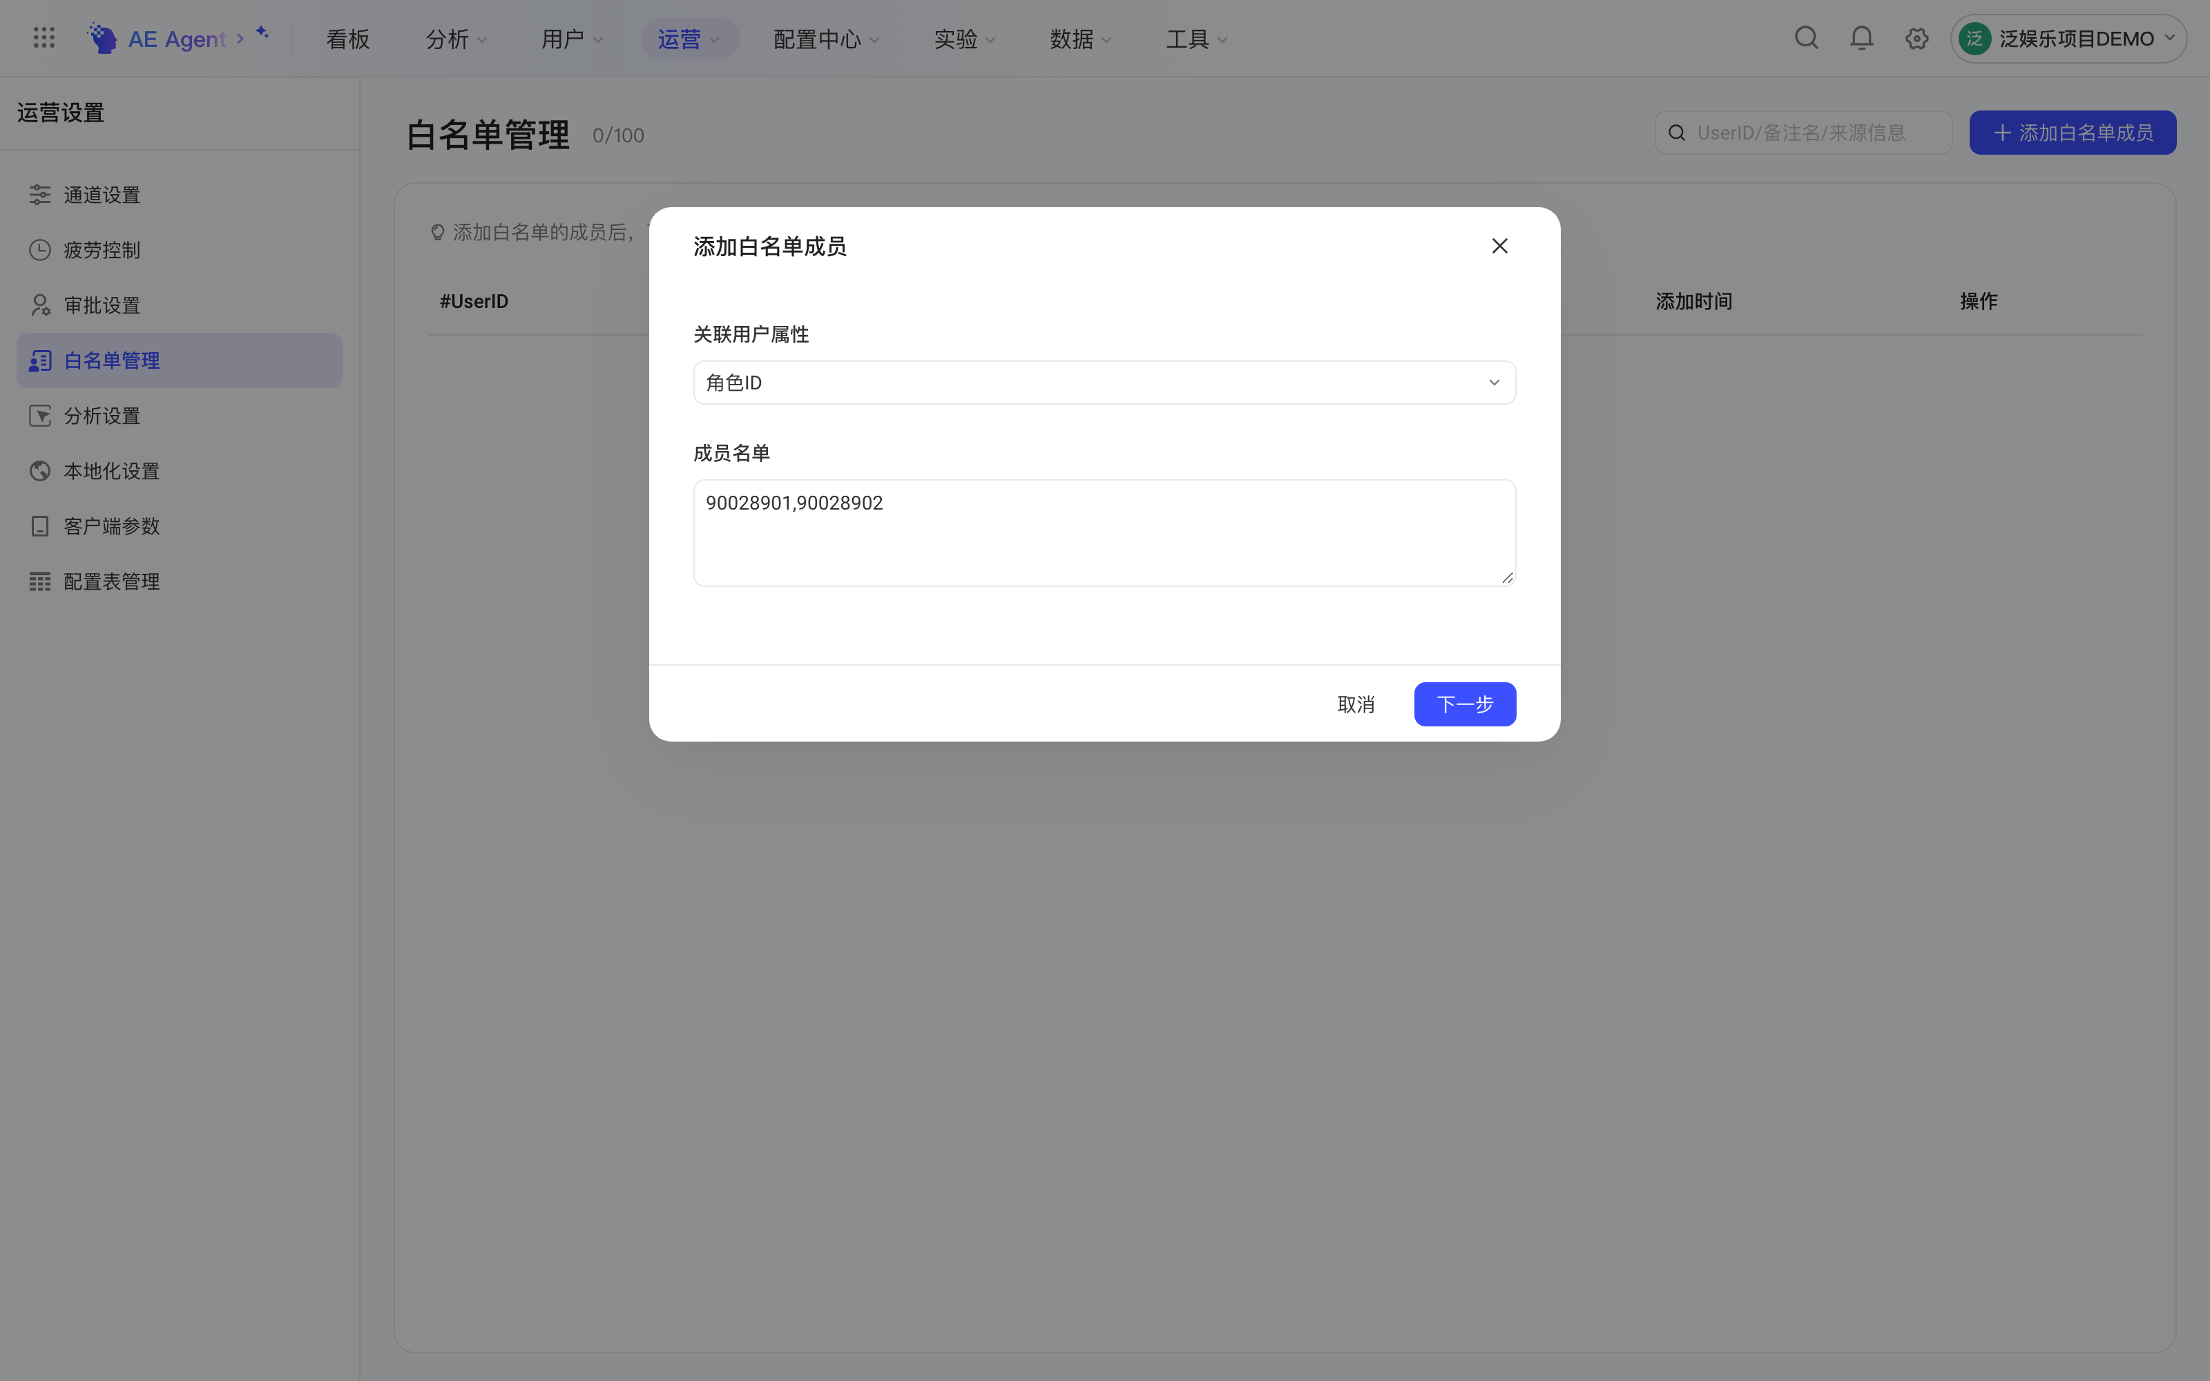Viewport: 2210px width, 1381px height.
Task: Open 审批设置 in the sidebar
Action: 179,305
